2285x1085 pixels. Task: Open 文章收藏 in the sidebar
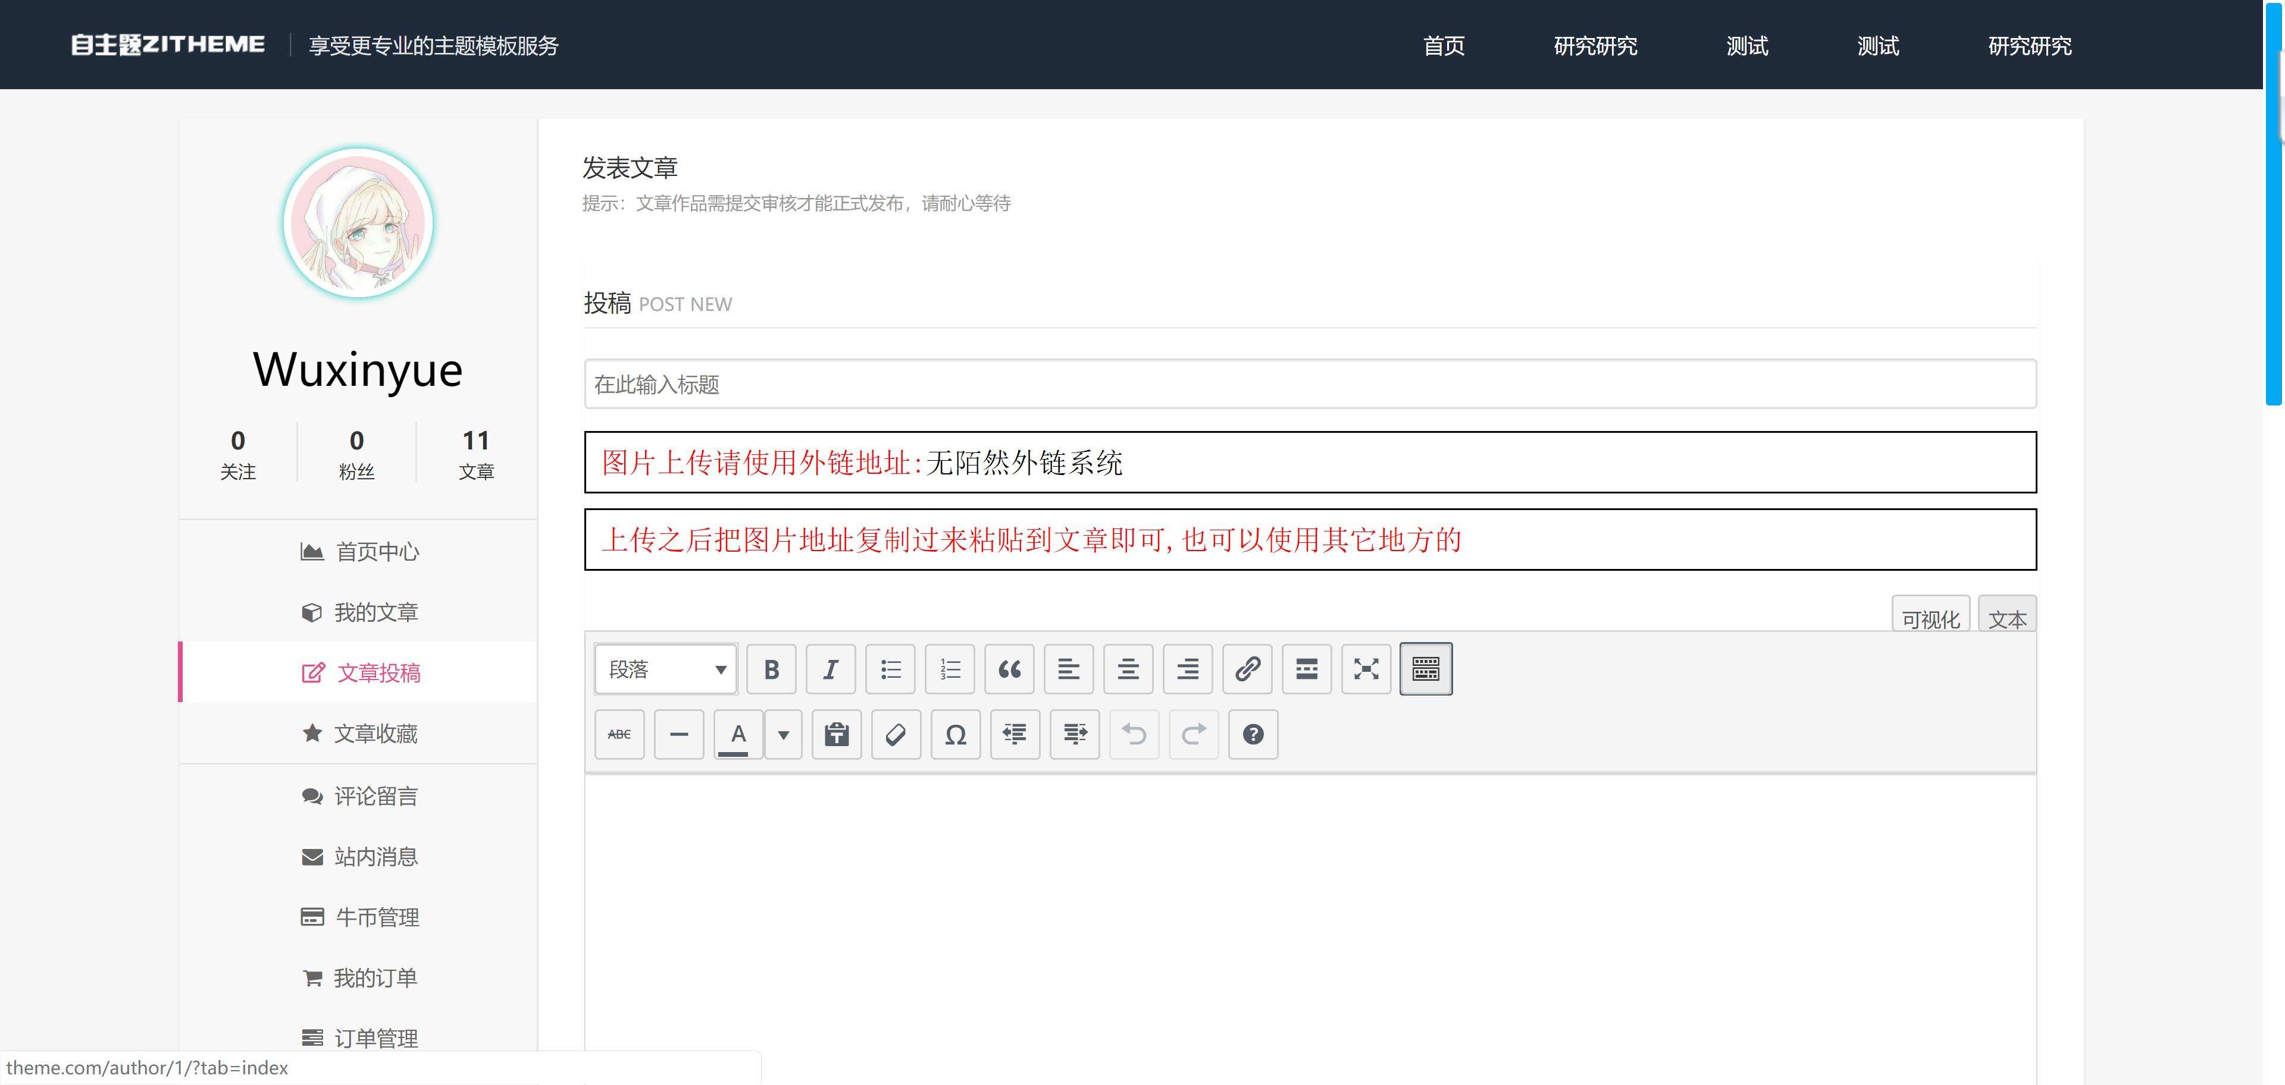(x=359, y=734)
